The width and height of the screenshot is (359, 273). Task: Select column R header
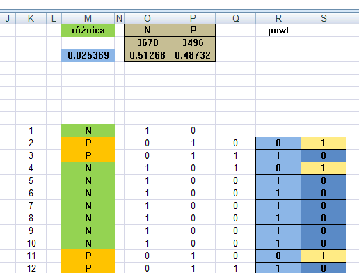[278, 18]
